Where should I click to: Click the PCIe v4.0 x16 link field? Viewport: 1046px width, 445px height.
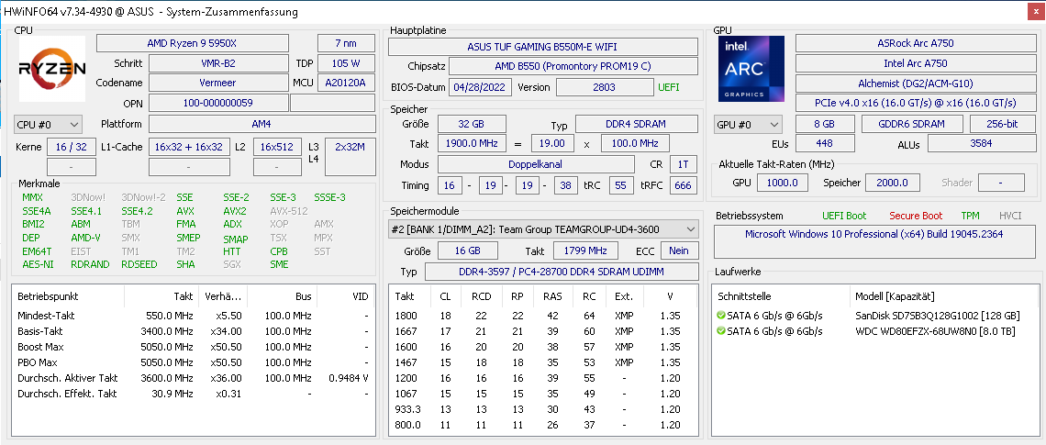point(916,103)
